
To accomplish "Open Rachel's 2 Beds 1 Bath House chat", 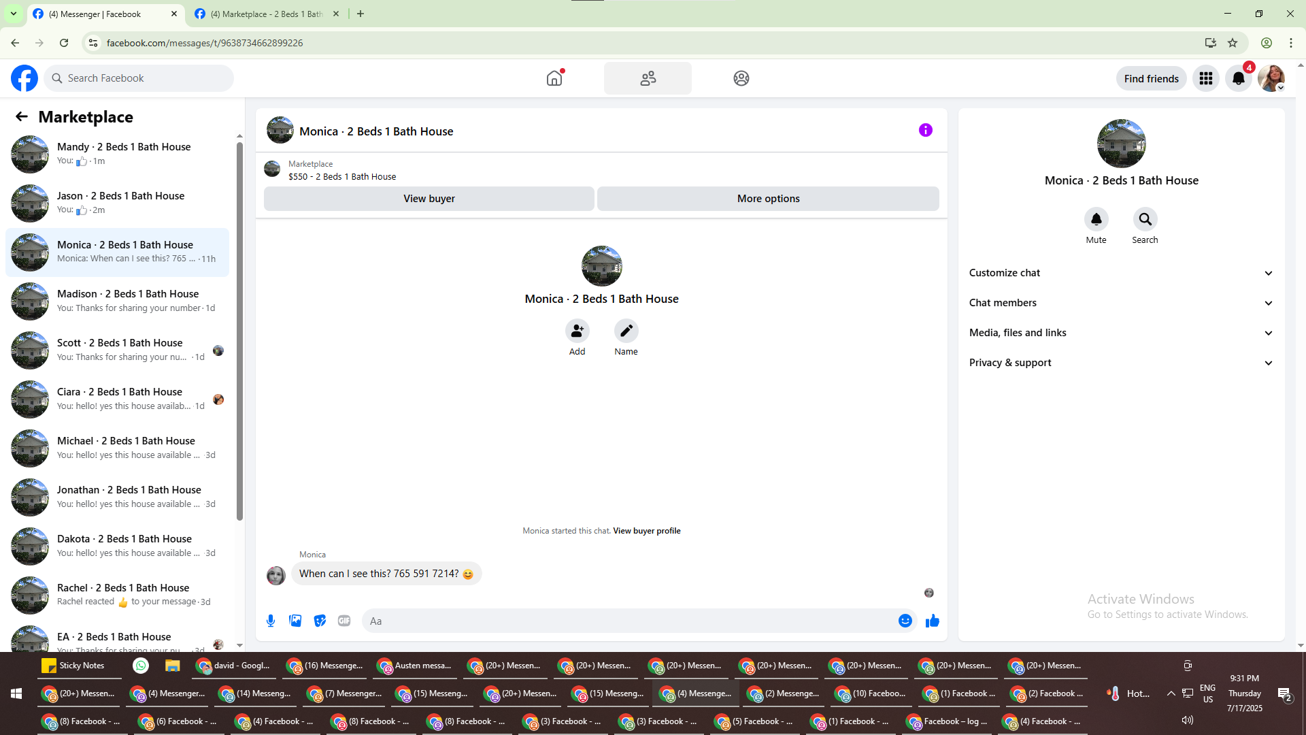I will pyautogui.click(x=117, y=595).
